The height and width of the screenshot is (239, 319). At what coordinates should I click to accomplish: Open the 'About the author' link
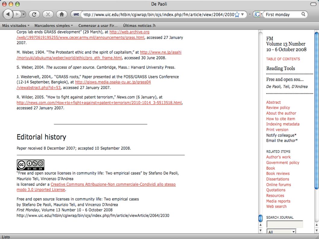pyautogui.click(x=281, y=113)
